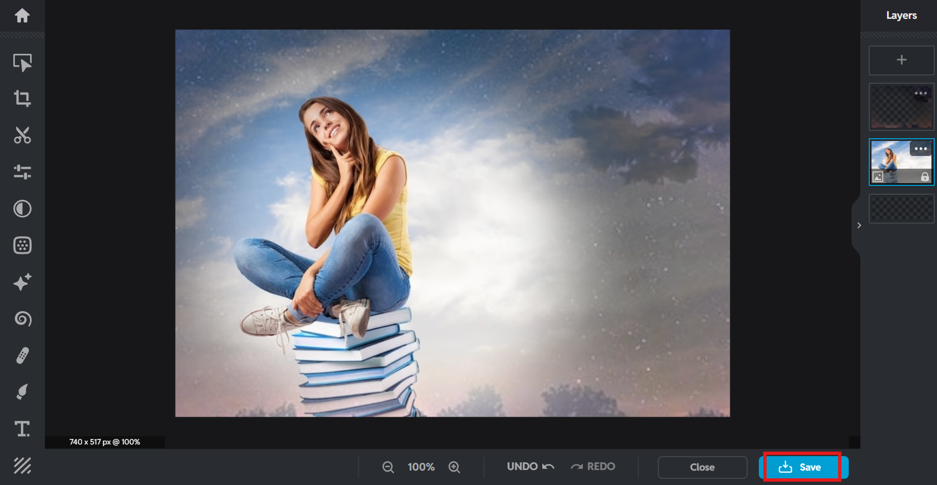Open the diagonal-lines Element tool
Viewport: 937px width, 485px height.
pos(22,466)
